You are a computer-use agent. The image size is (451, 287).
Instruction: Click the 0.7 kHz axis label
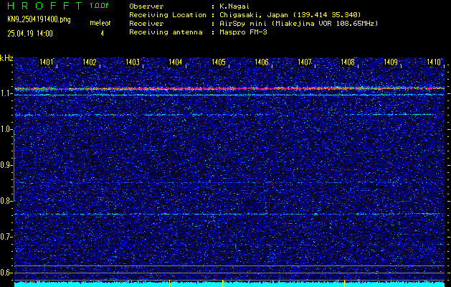click(x=6, y=237)
